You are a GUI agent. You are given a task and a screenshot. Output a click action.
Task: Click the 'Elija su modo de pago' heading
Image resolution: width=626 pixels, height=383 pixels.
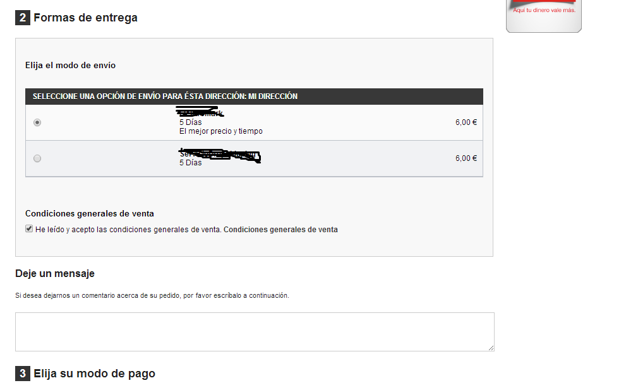coord(94,374)
